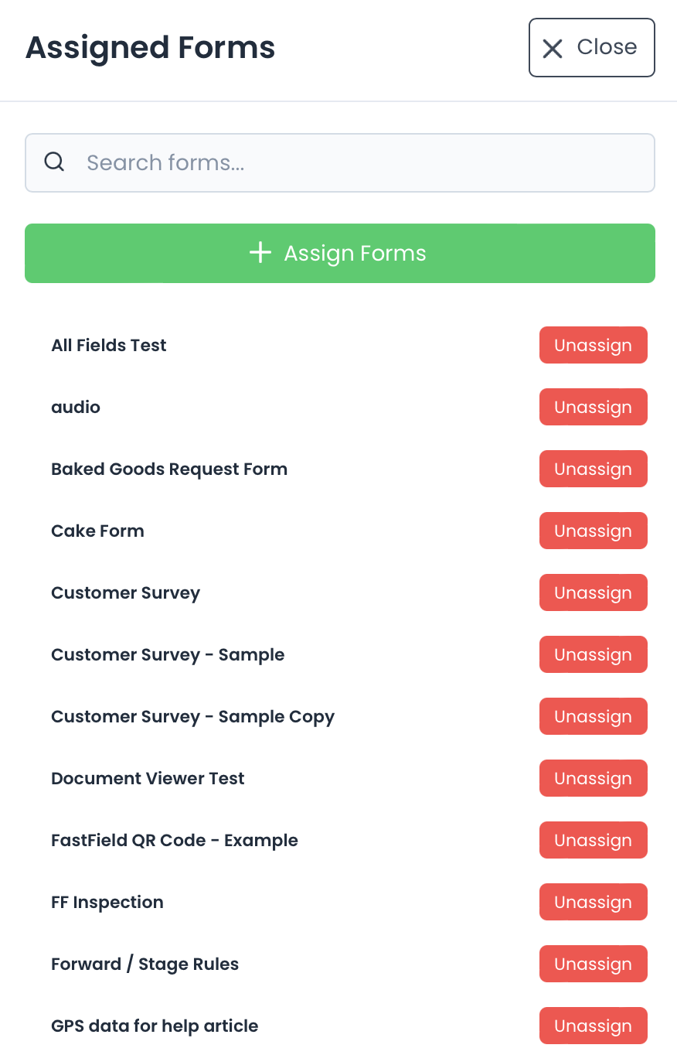Select the Cake Form list entry
677x1055 pixels.
tap(97, 531)
